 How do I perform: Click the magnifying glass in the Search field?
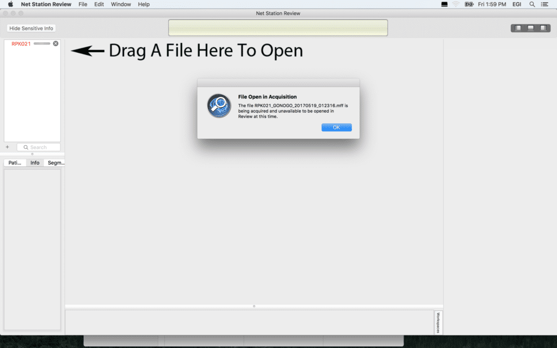click(x=26, y=147)
